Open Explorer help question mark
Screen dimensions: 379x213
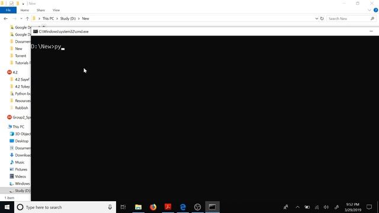click(376, 10)
